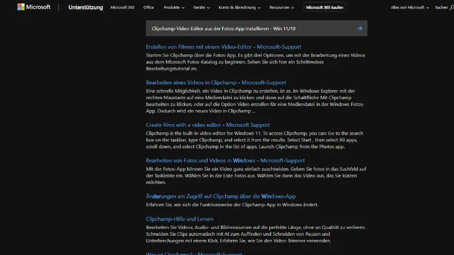This screenshot has height=255, width=454.
Task: Open 'Erstellen von Filmen mit einem Video-Editor' result
Action: (x=223, y=47)
